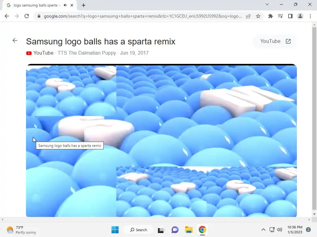The image size is (317, 237).
Task: Click the address bar URL
Action: [142, 16]
